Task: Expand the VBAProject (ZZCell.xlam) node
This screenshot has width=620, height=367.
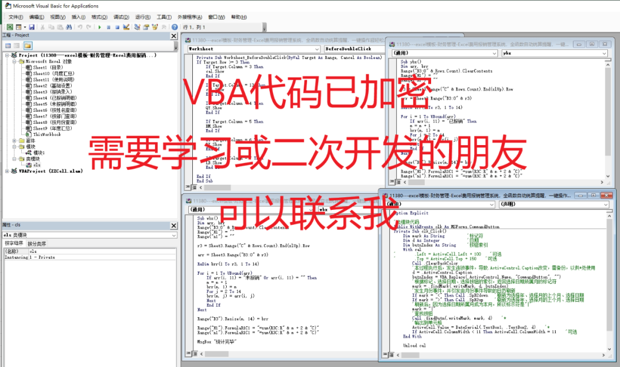Action: 7,171
